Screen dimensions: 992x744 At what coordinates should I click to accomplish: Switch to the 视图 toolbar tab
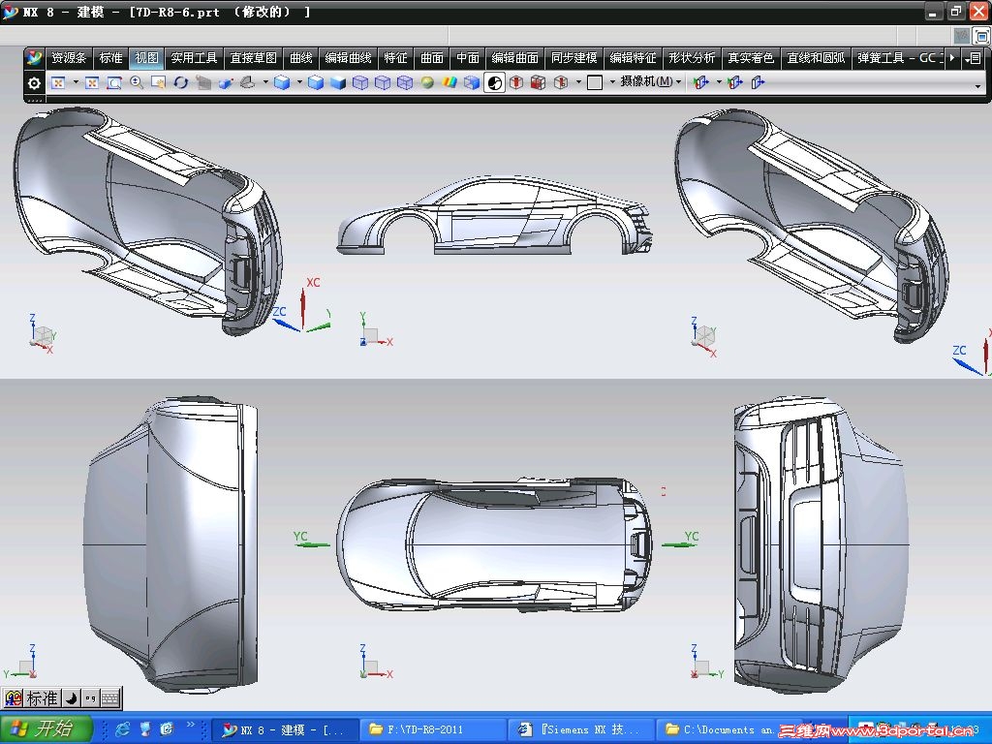(x=147, y=58)
